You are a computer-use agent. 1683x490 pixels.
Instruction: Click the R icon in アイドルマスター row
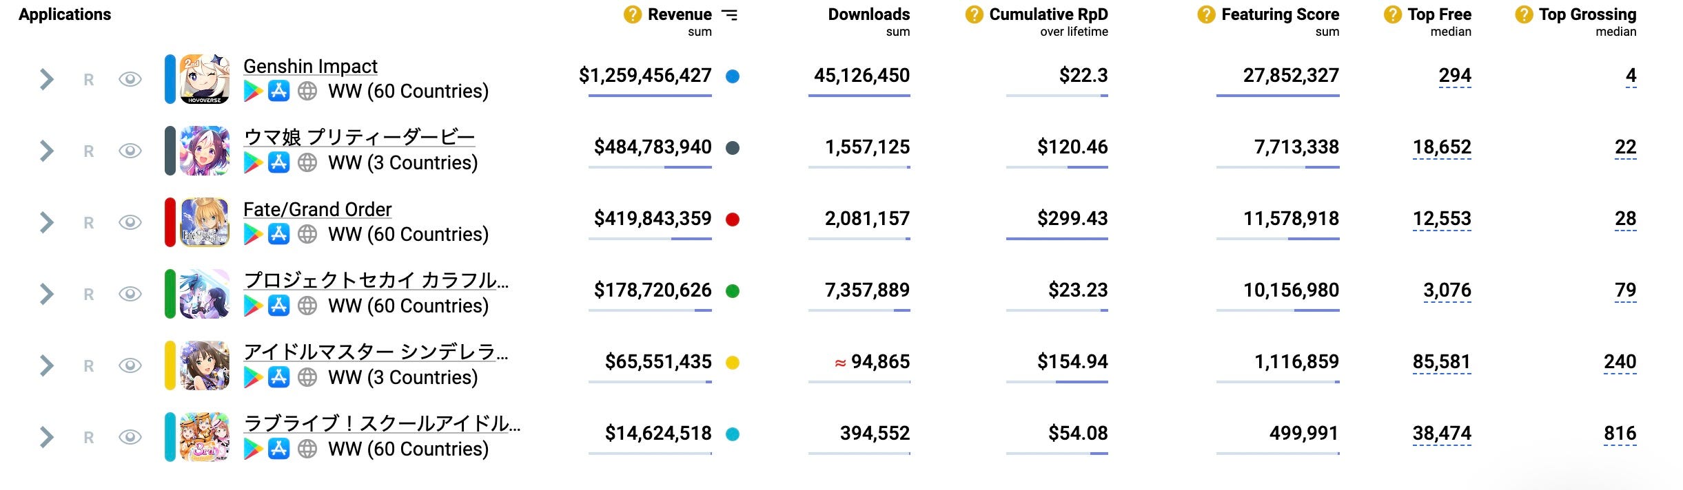88,366
